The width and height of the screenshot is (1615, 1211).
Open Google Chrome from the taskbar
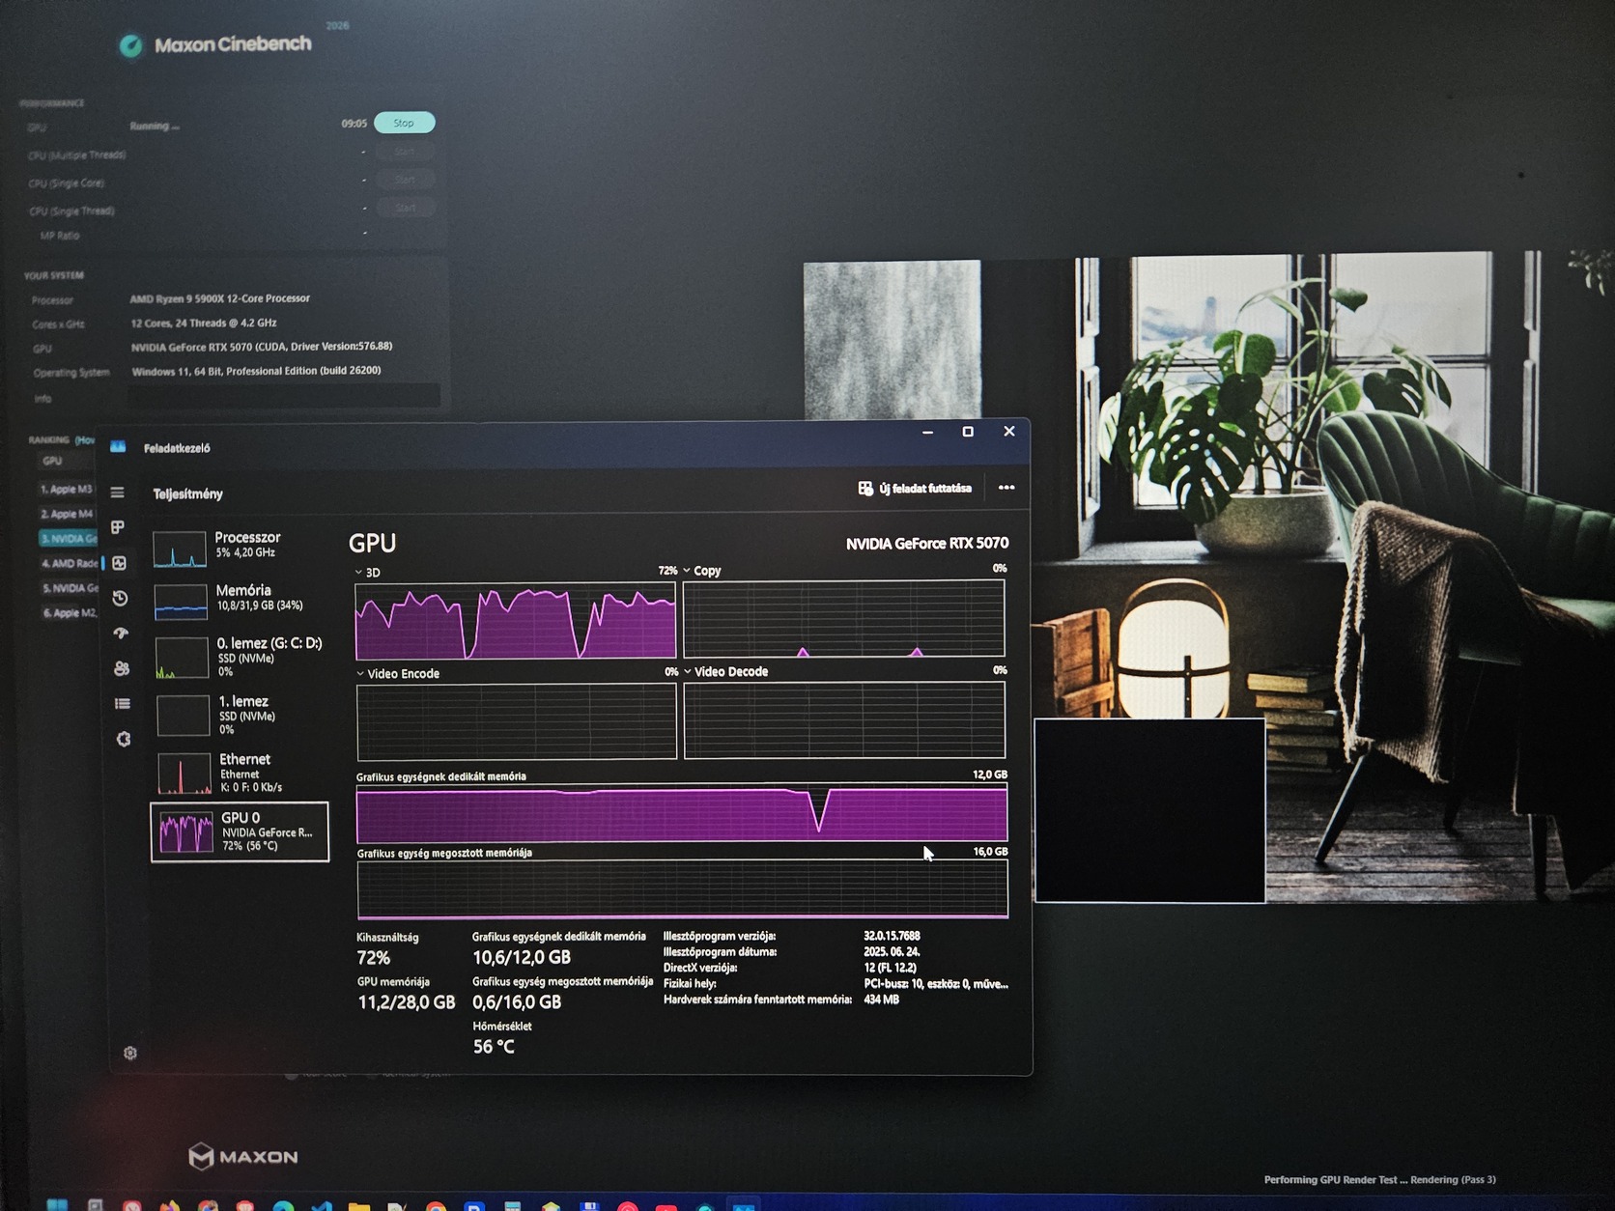pos(436,1205)
